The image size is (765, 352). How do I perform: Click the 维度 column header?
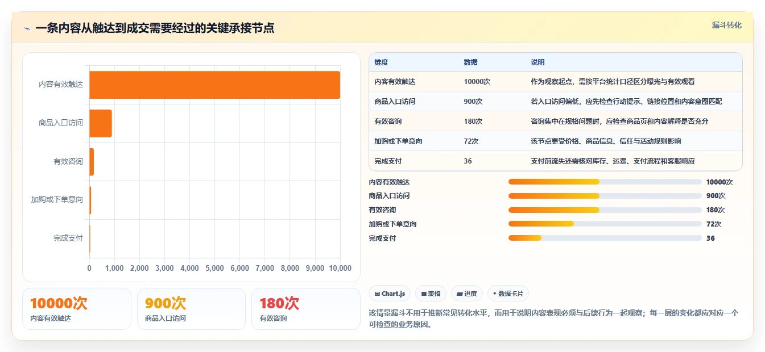381,62
